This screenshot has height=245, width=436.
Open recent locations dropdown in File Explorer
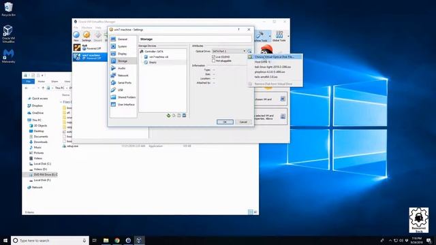point(37,88)
